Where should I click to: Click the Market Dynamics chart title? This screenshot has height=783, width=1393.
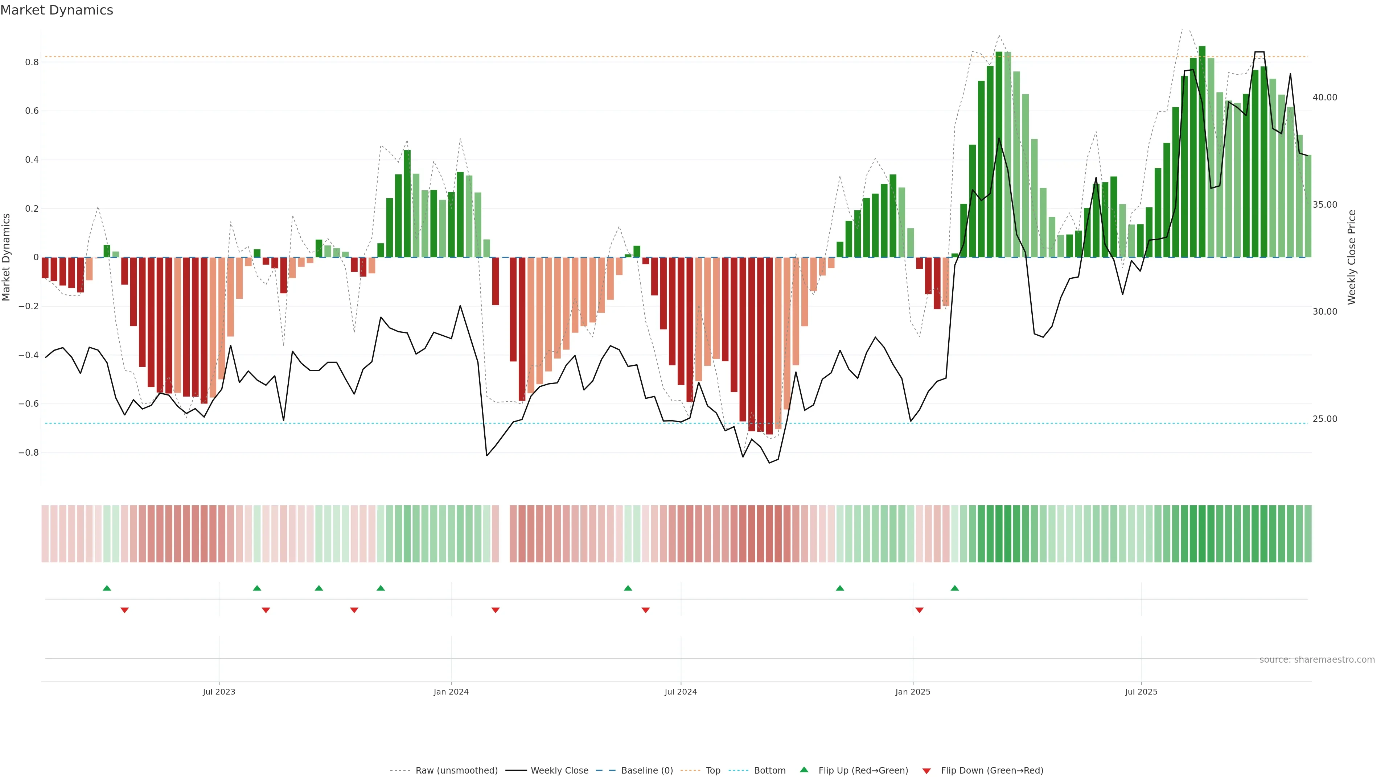pyautogui.click(x=57, y=10)
